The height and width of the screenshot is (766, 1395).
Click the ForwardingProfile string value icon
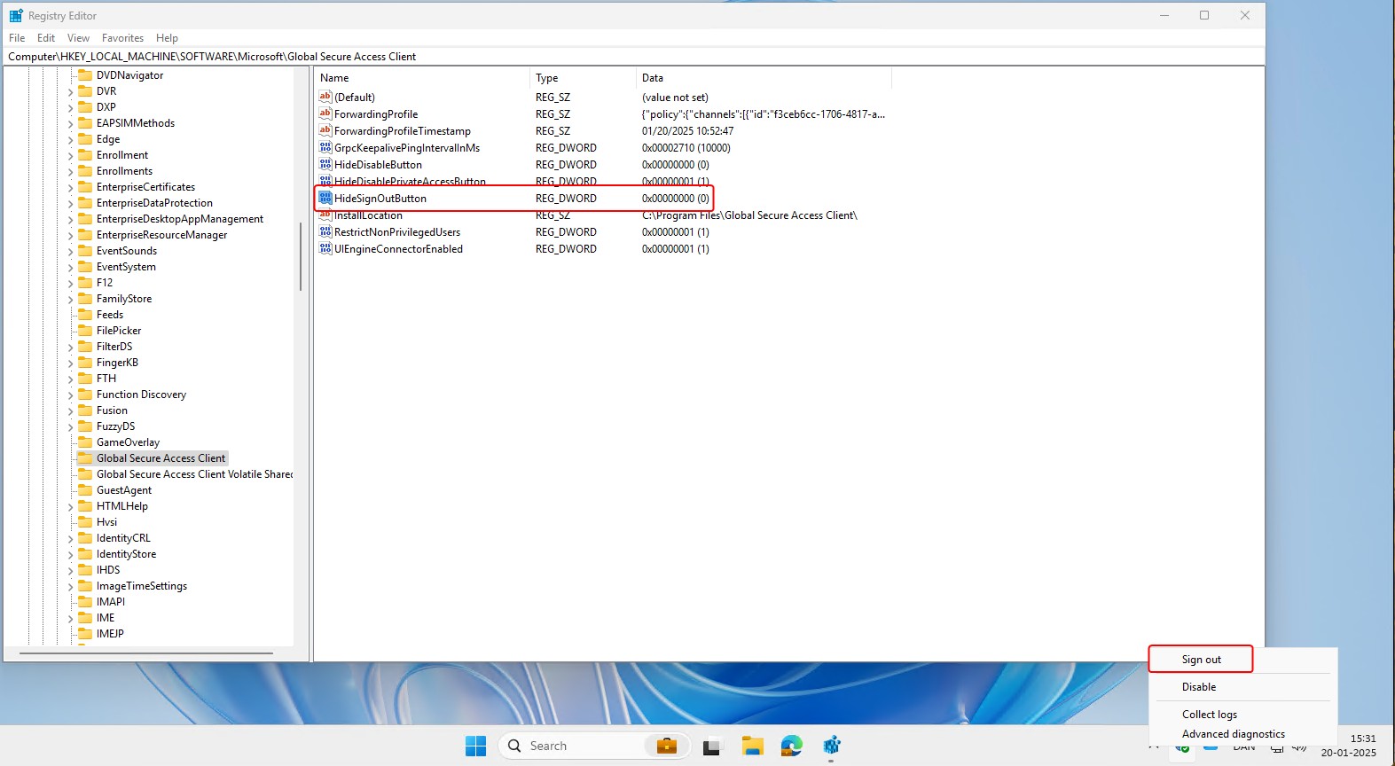coord(325,113)
